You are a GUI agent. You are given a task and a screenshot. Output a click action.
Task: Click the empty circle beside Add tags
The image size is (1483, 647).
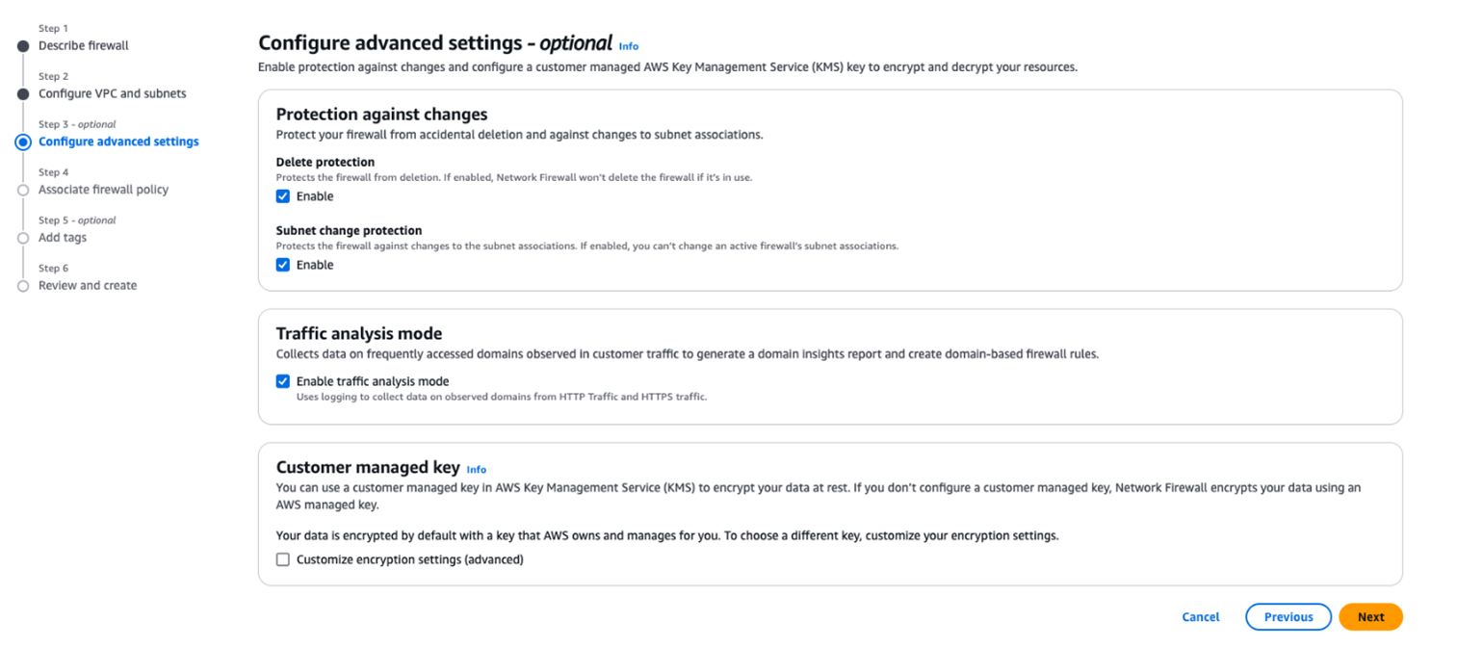click(x=21, y=237)
